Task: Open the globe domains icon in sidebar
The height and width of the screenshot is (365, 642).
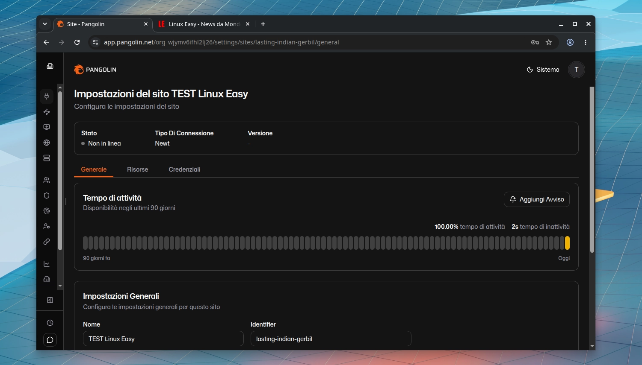Action: pos(47,143)
